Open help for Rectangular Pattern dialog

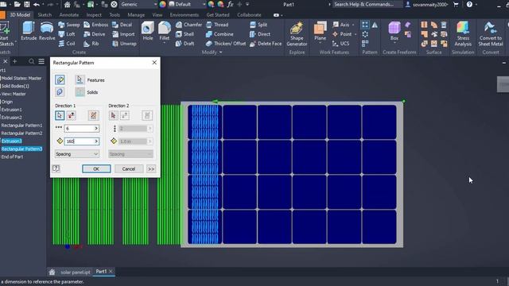[56, 168]
